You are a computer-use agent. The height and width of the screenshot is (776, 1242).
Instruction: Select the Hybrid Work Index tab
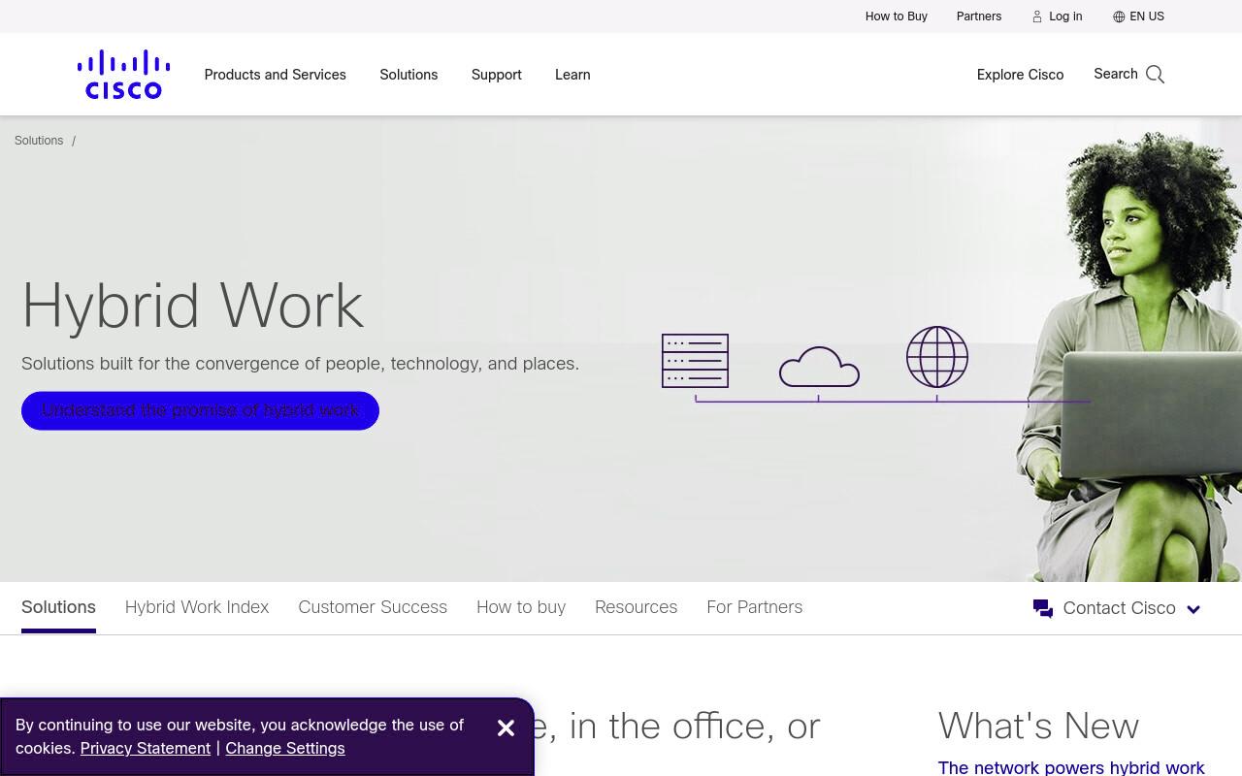point(197,607)
